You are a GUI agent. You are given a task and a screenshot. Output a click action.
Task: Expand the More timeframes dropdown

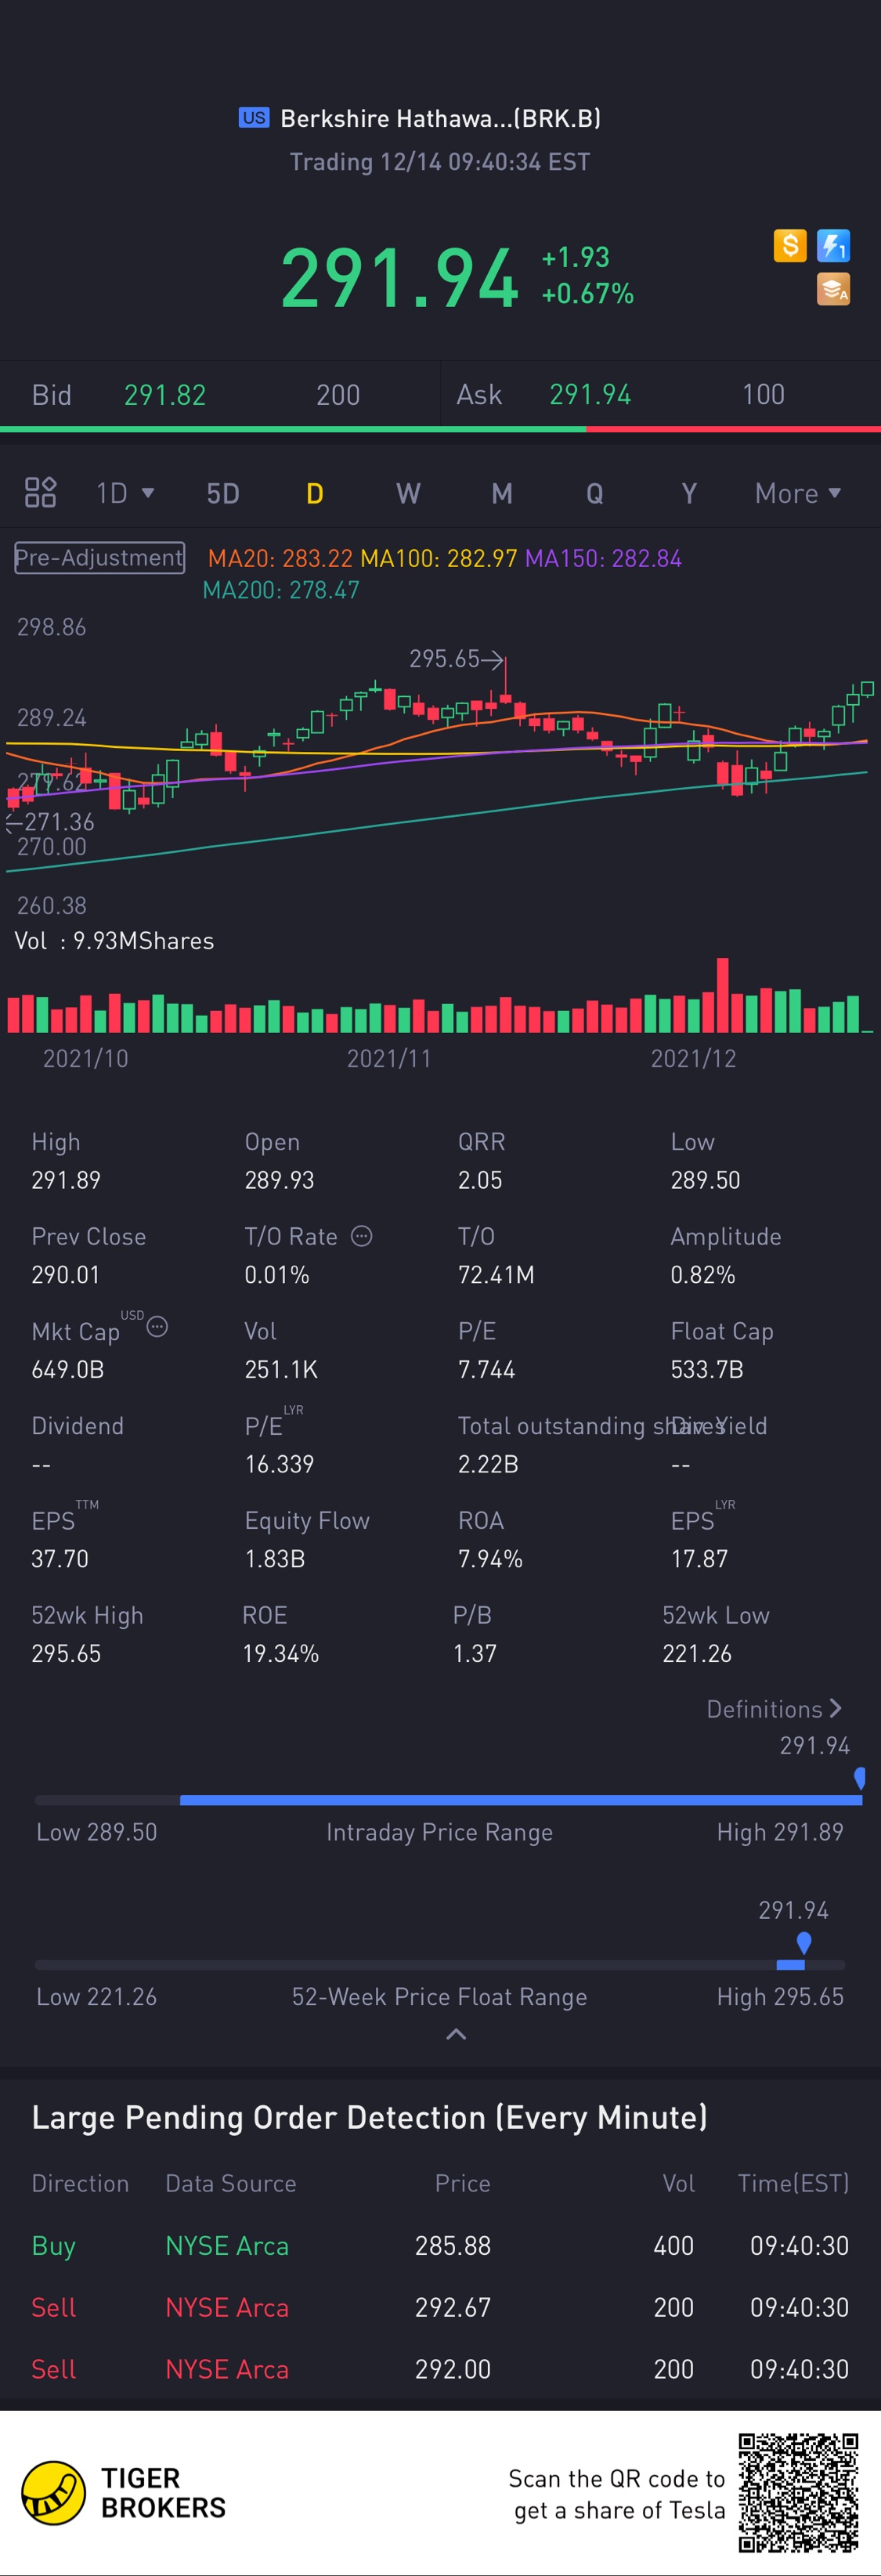click(x=798, y=493)
